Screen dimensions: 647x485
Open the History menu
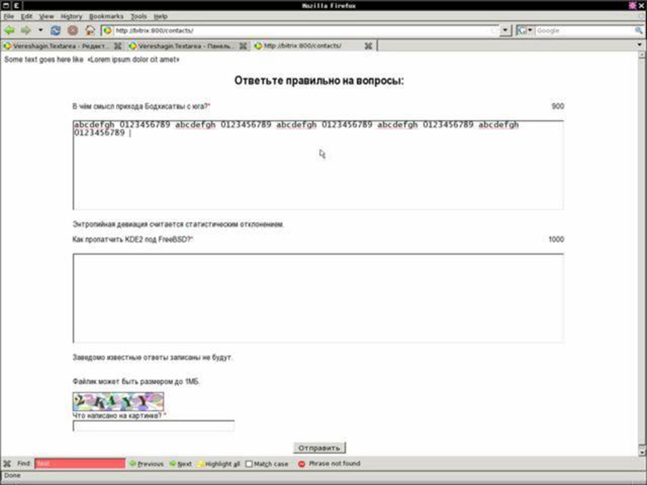71,16
